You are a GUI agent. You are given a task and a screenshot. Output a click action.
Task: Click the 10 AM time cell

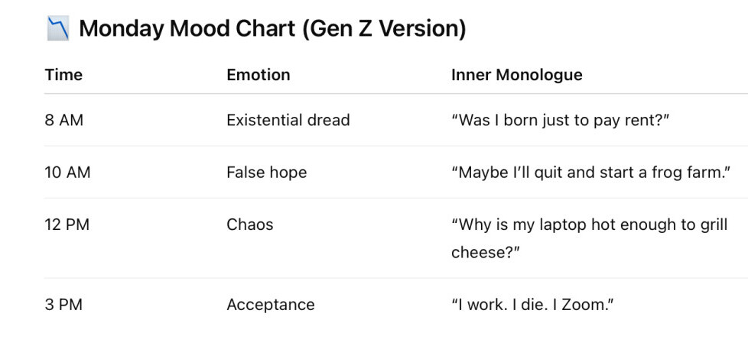click(67, 173)
